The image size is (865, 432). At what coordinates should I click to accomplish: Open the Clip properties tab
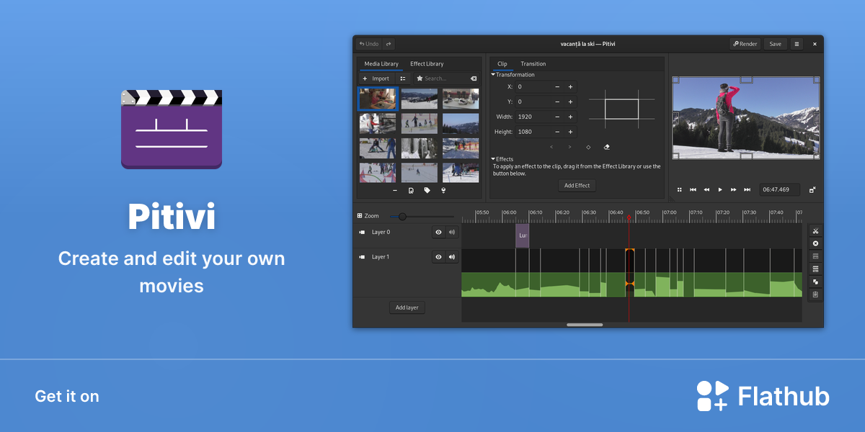[x=502, y=64]
